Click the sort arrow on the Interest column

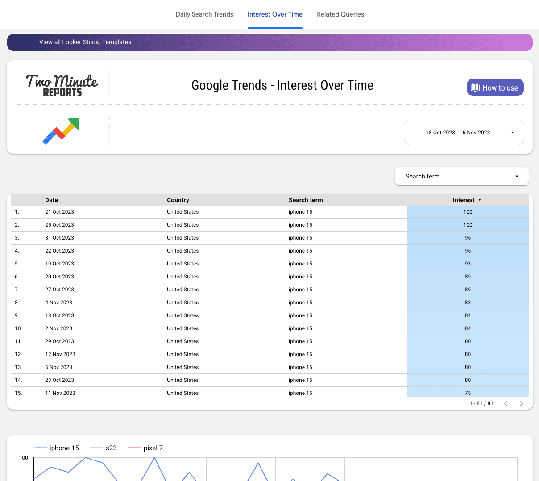[x=480, y=200]
